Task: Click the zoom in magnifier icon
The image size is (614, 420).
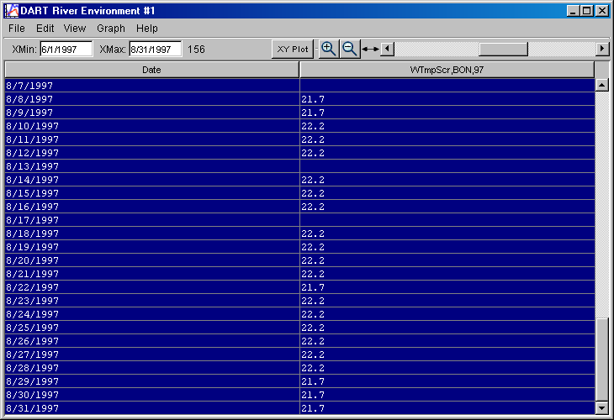Action: 329,49
